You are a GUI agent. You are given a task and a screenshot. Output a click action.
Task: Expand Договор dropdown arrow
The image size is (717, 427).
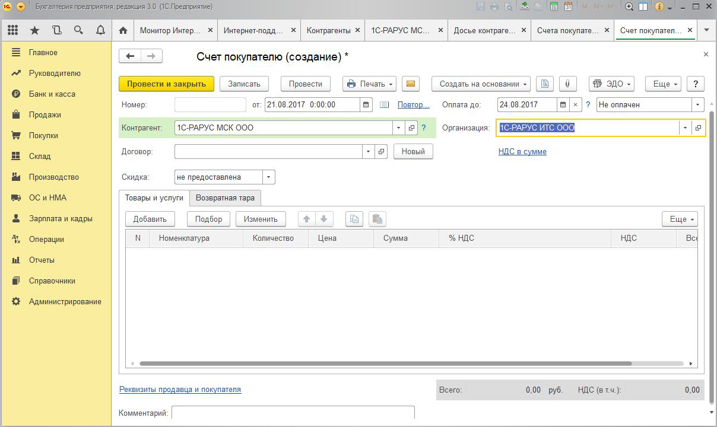coord(369,151)
